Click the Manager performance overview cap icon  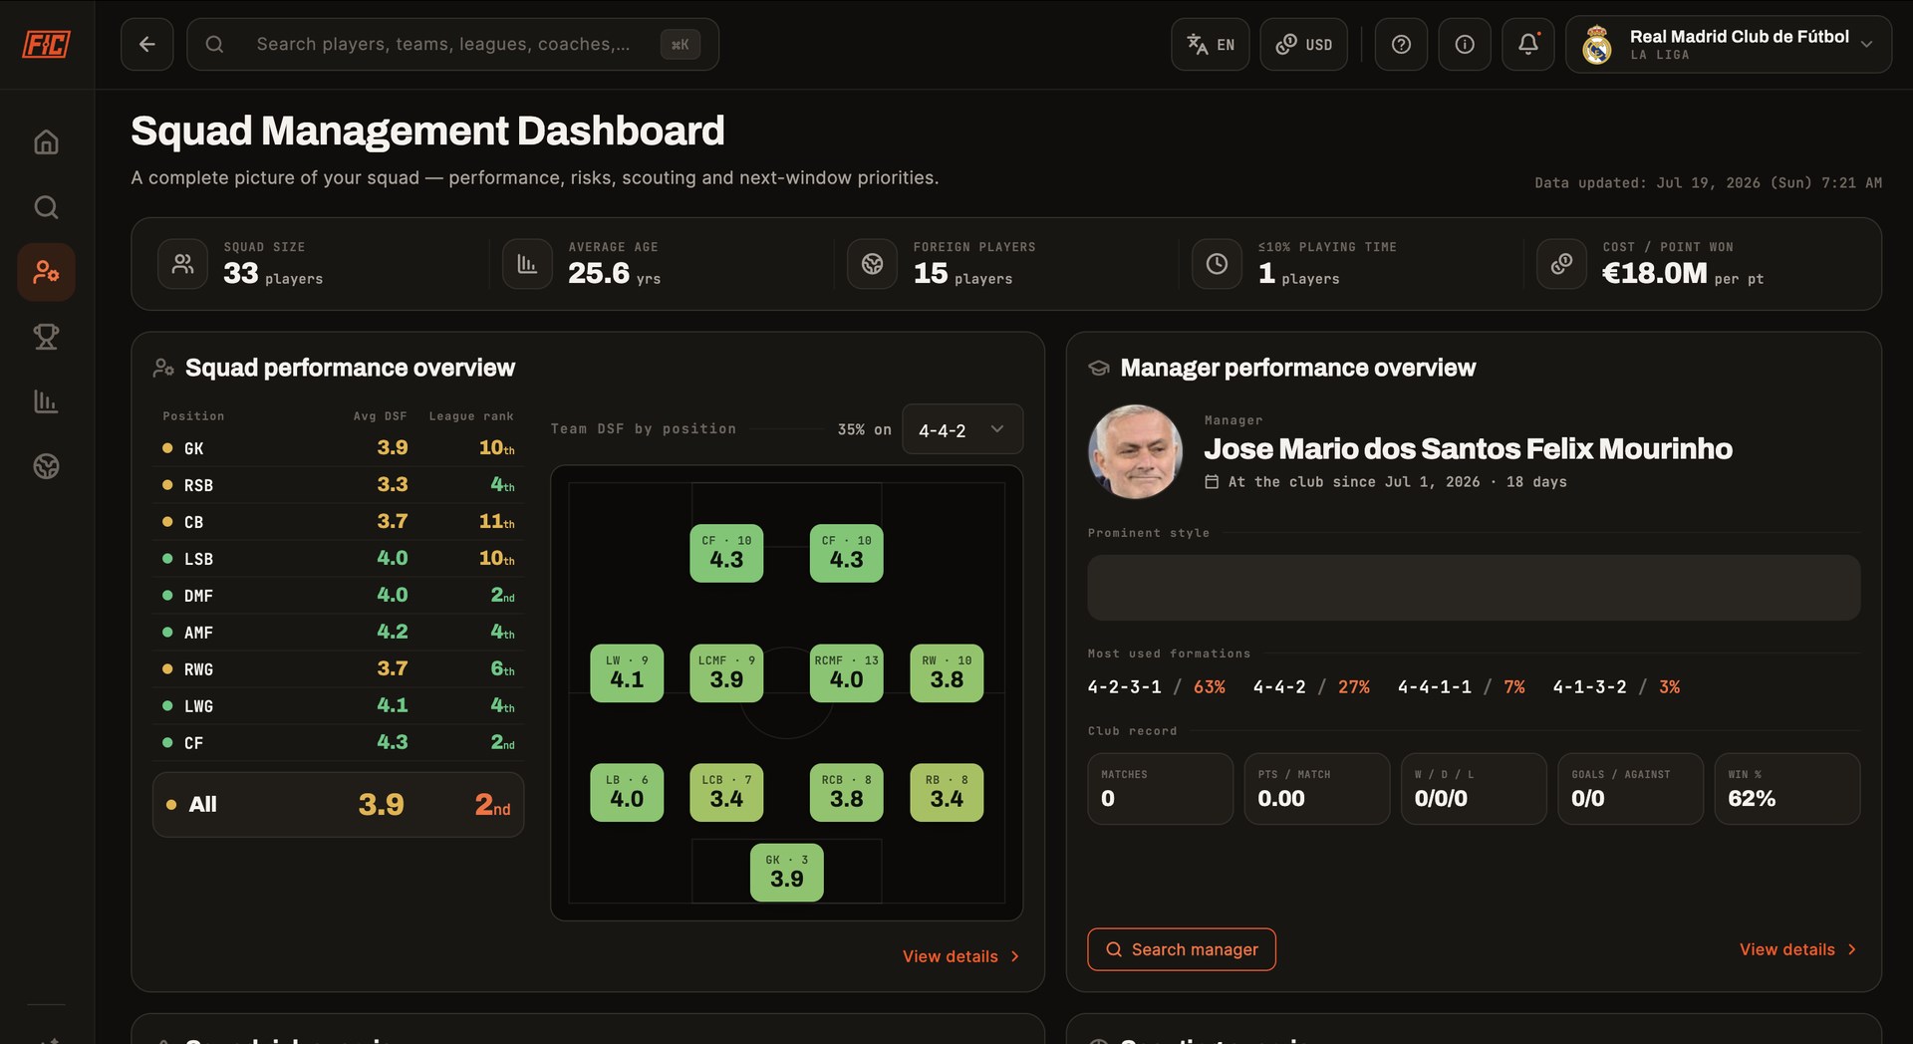coord(1099,369)
